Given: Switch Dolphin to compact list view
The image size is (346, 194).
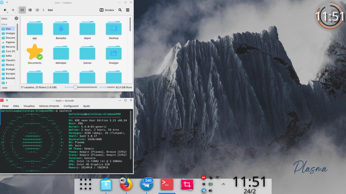Looking at the screenshot, I should [x=30, y=10].
